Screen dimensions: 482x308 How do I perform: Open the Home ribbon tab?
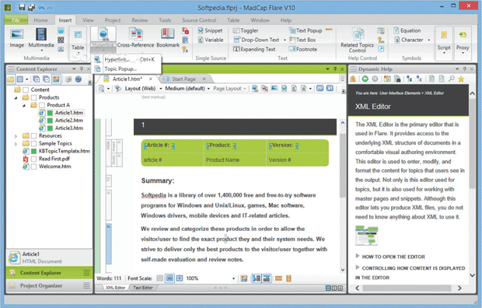click(40, 20)
